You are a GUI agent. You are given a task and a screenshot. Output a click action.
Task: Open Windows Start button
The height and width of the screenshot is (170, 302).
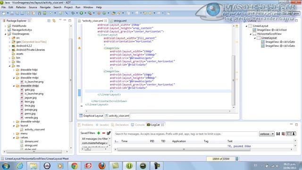[6, 166]
